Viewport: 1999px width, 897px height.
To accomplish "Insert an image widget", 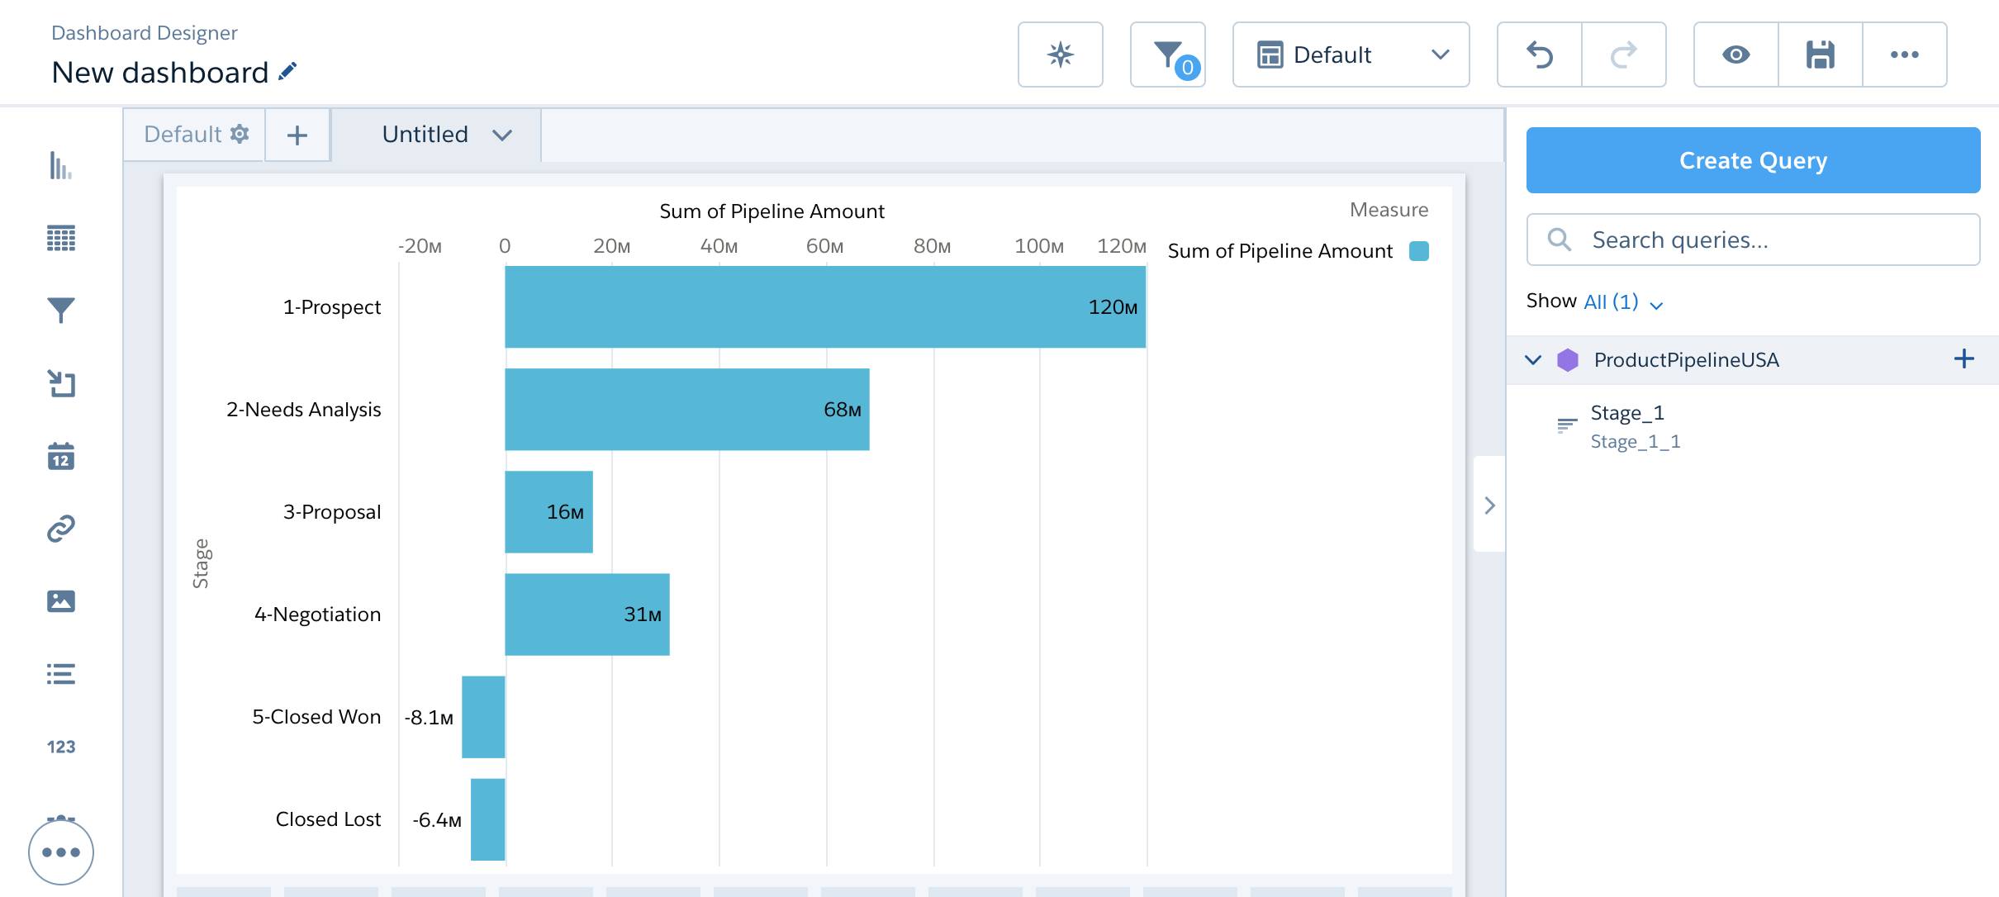I will click(61, 600).
